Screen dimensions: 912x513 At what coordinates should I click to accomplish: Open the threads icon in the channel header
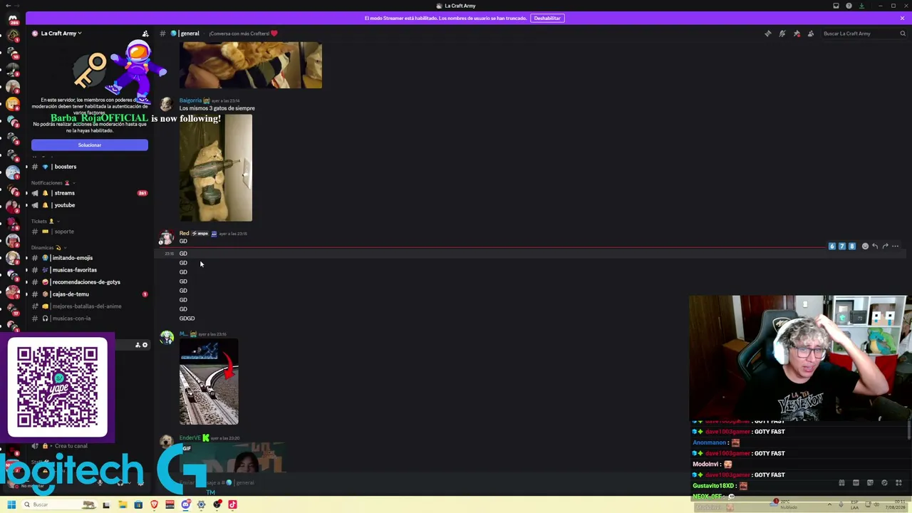[767, 33]
